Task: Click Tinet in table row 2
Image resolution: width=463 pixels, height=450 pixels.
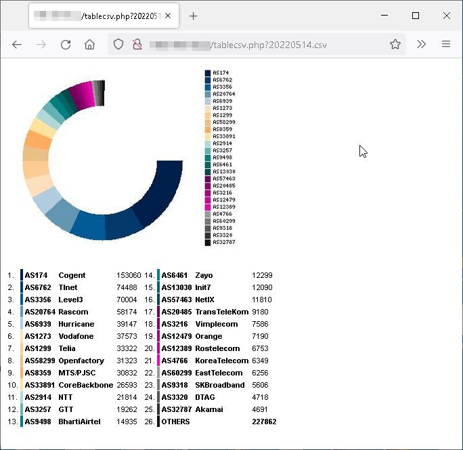Action: point(68,287)
